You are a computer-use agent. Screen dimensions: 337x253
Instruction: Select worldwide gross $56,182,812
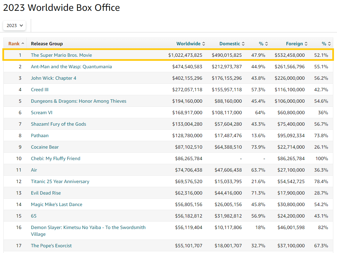pyautogui.click(x=189, y=216)
